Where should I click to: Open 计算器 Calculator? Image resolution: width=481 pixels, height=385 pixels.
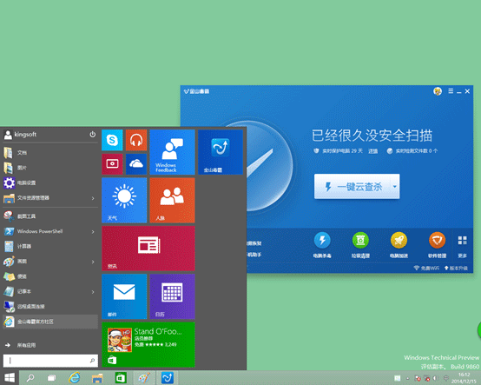point(50,246)
